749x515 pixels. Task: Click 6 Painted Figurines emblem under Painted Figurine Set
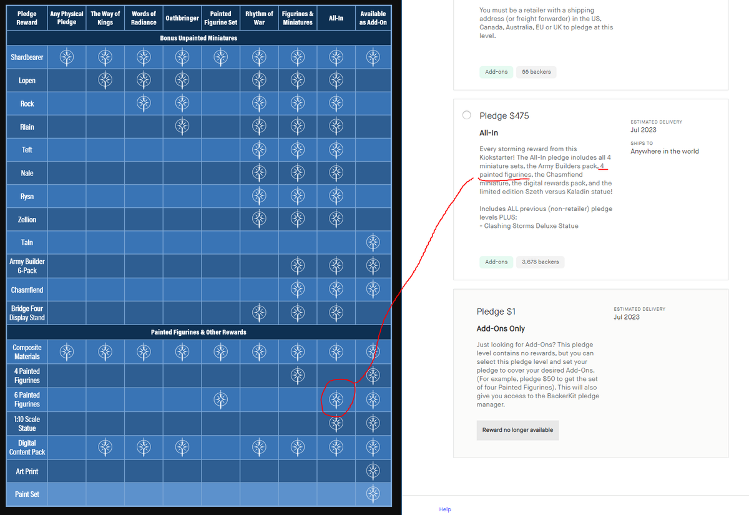[x=220, y=399]
